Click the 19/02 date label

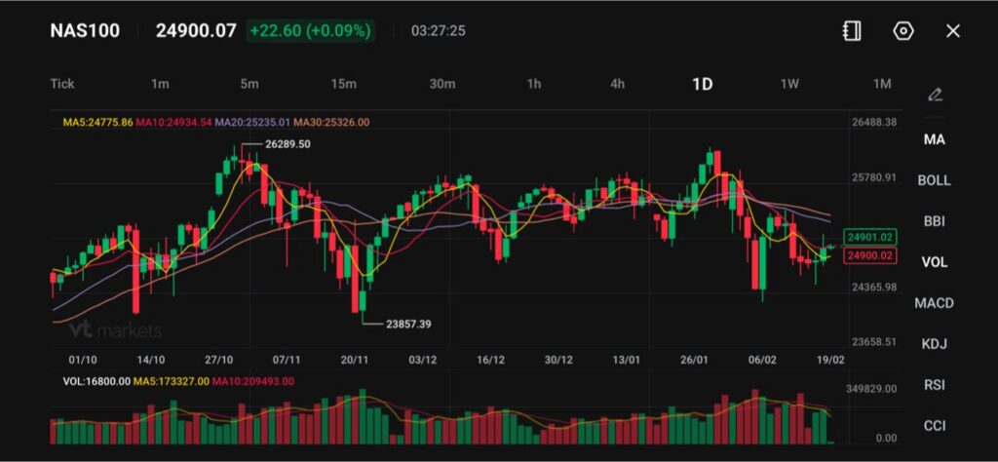click(830, 361)
